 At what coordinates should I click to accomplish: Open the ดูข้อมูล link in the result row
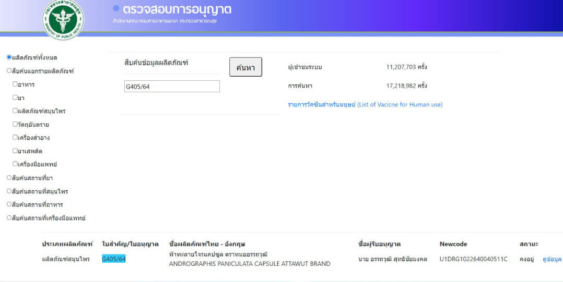tap(552, 259)
